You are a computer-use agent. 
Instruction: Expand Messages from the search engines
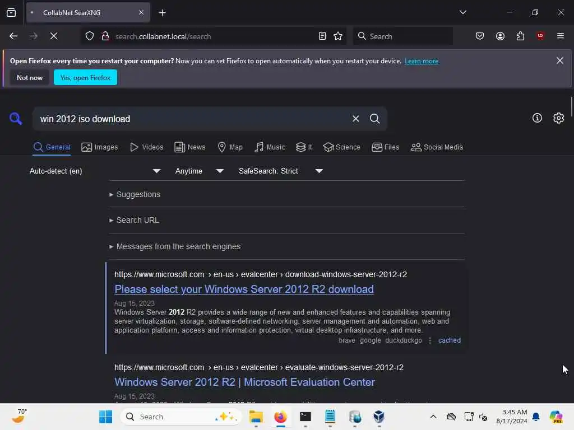click(x=175, y=246)
